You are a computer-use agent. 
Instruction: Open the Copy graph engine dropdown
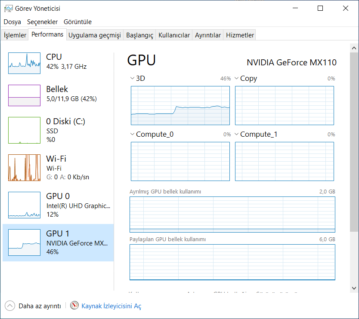pyautogui.click(x=237, y=78)
